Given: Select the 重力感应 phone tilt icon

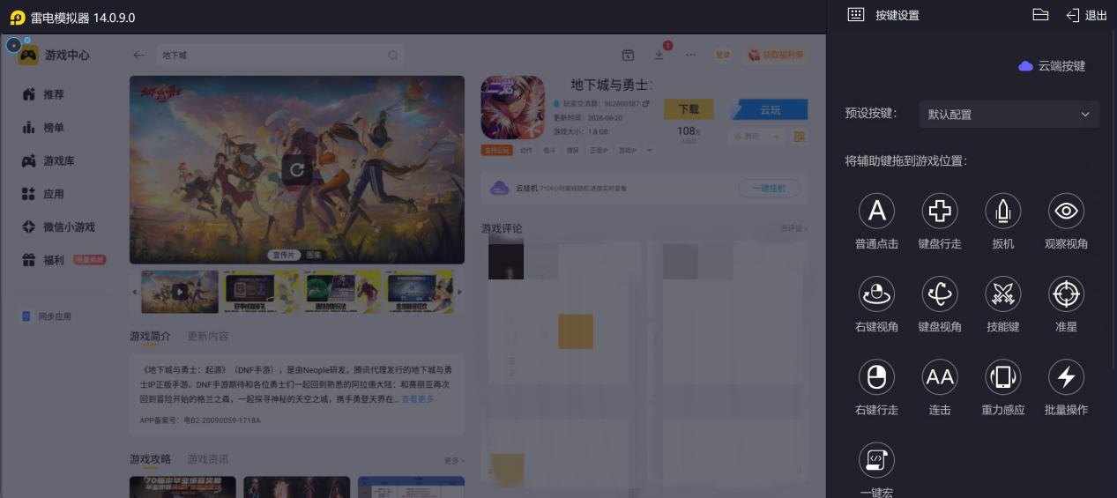Looking at the screenshot, I should click(x=1003, y=377).
